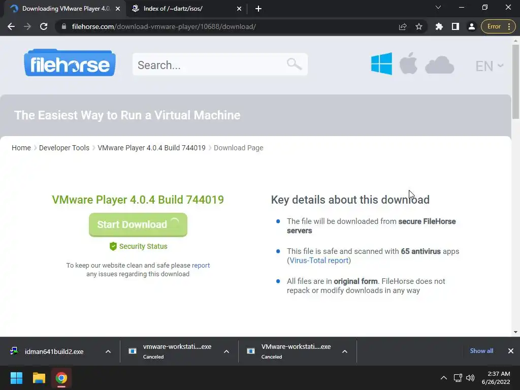
Task: Open the Virus-Total report link
Action: (319, 261)
